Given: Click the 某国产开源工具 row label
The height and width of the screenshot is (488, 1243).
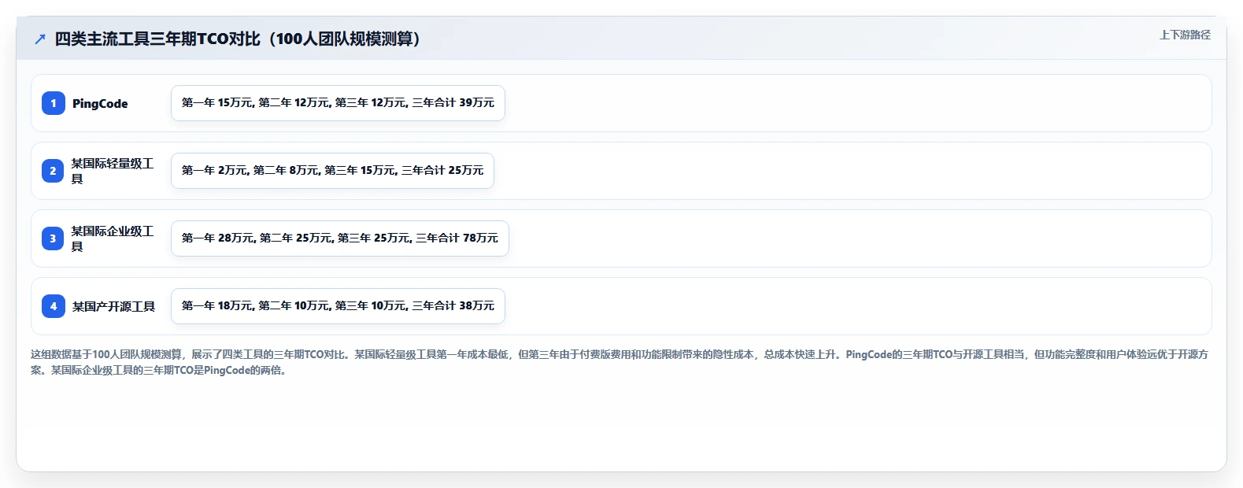Looking at the screenshot, I should click(113, 306).
